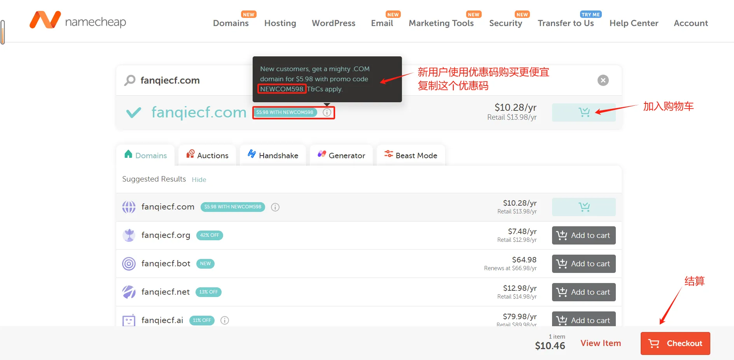The width and height of the screenshot is (734, 360).
Task: Click the fanqiecf.org domain icon
Action: 129,235
